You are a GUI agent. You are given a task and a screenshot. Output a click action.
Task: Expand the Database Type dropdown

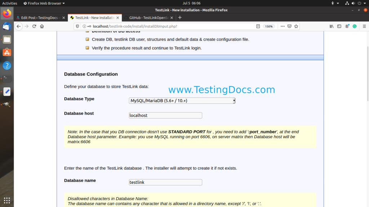pos(182,101)
